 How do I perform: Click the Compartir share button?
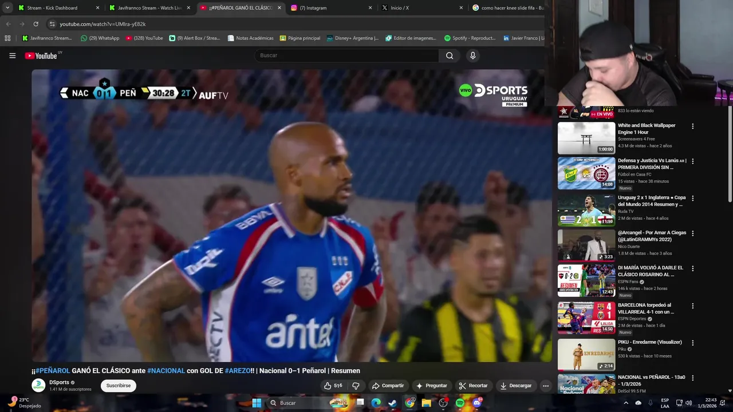pos(388,386)
